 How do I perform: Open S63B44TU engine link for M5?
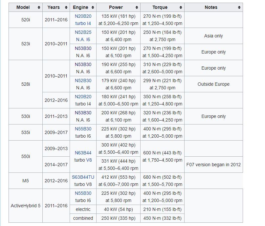point(83,177)
